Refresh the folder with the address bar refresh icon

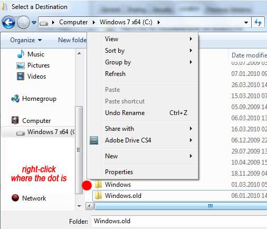pos(258,22)
